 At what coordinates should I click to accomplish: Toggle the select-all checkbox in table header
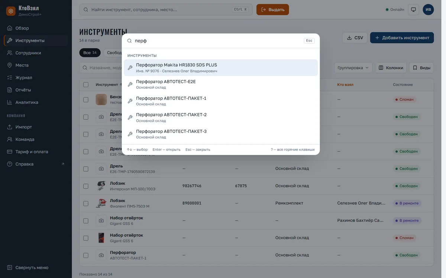pos(86,85)
